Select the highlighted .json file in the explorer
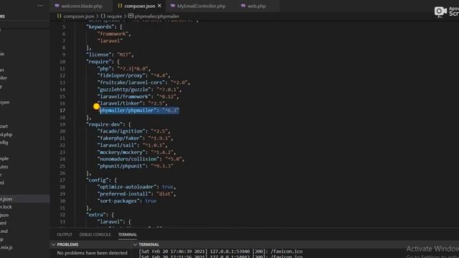This screenshot has width=459, height=258. 24,199
